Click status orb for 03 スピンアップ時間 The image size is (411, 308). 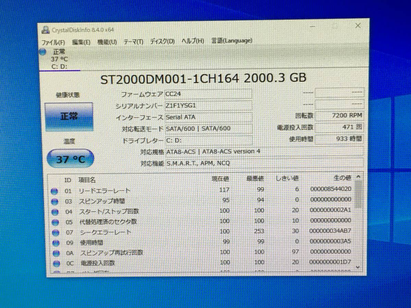(x=54, y=202)
